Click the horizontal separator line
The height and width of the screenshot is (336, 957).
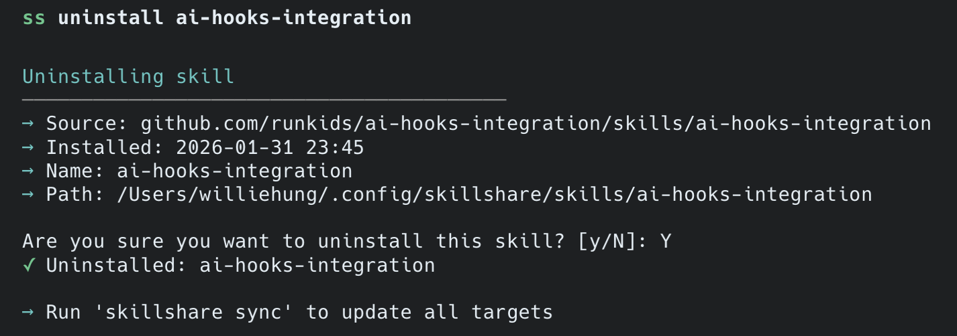[264, 100]
